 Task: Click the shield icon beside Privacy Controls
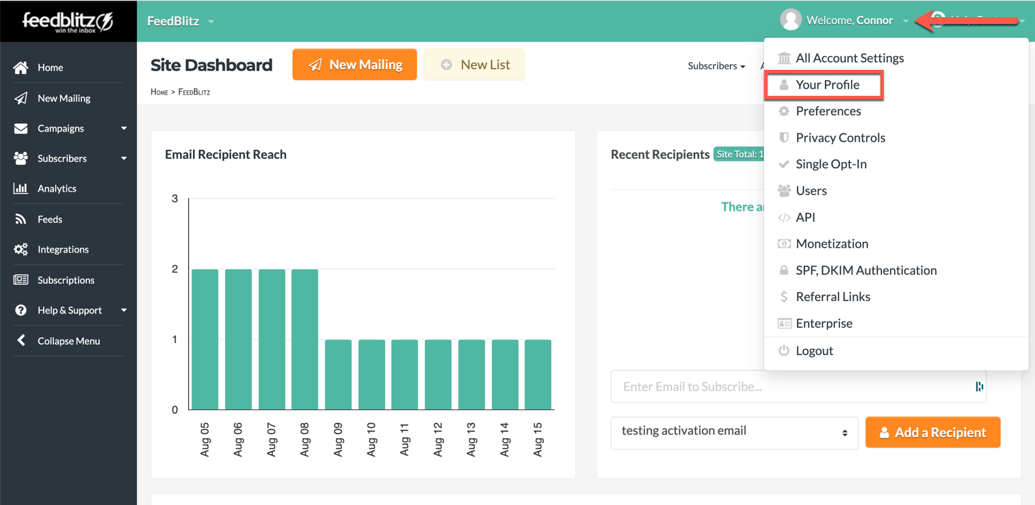tap(784, 138)
